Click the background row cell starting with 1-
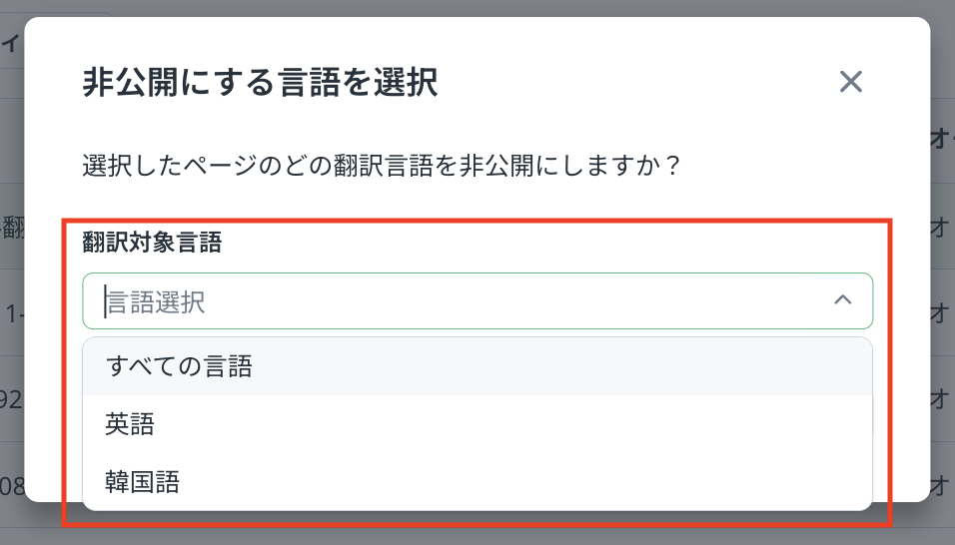955x545 pixels. tap(12, 313)
